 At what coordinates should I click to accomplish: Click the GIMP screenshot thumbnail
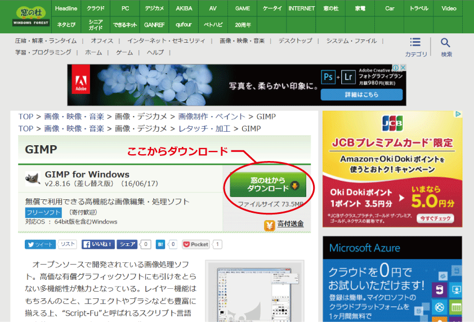(254, 291)
